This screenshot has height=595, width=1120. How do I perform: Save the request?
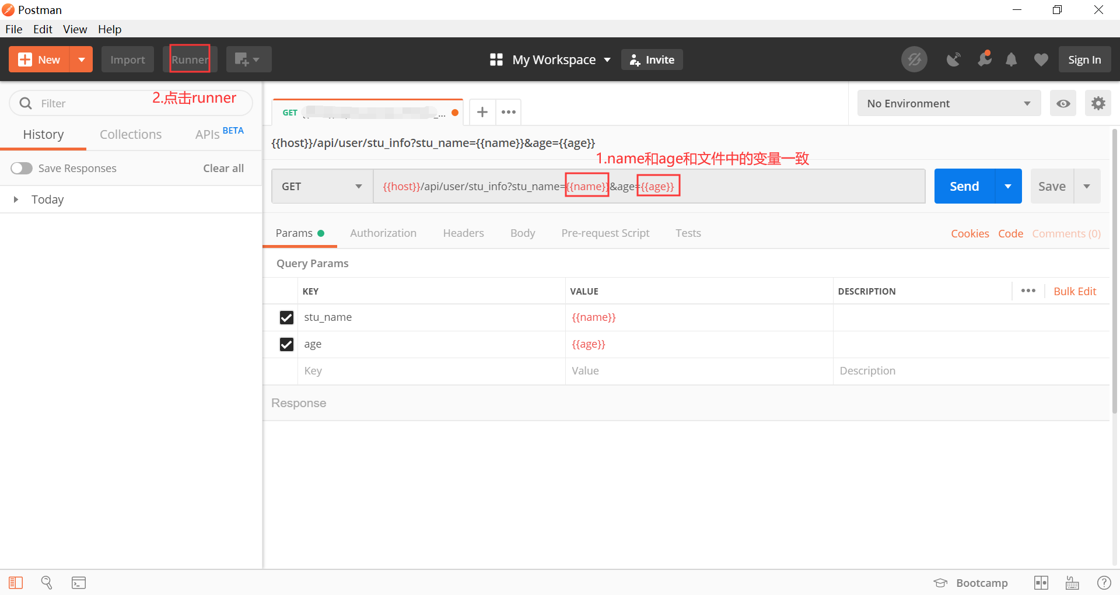[x=1052, y=186]
